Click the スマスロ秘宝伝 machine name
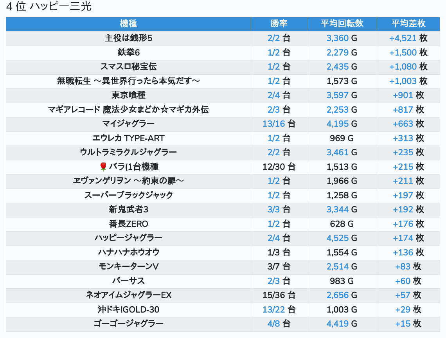This screenshot has width=446, height=338. click(128, 67)
